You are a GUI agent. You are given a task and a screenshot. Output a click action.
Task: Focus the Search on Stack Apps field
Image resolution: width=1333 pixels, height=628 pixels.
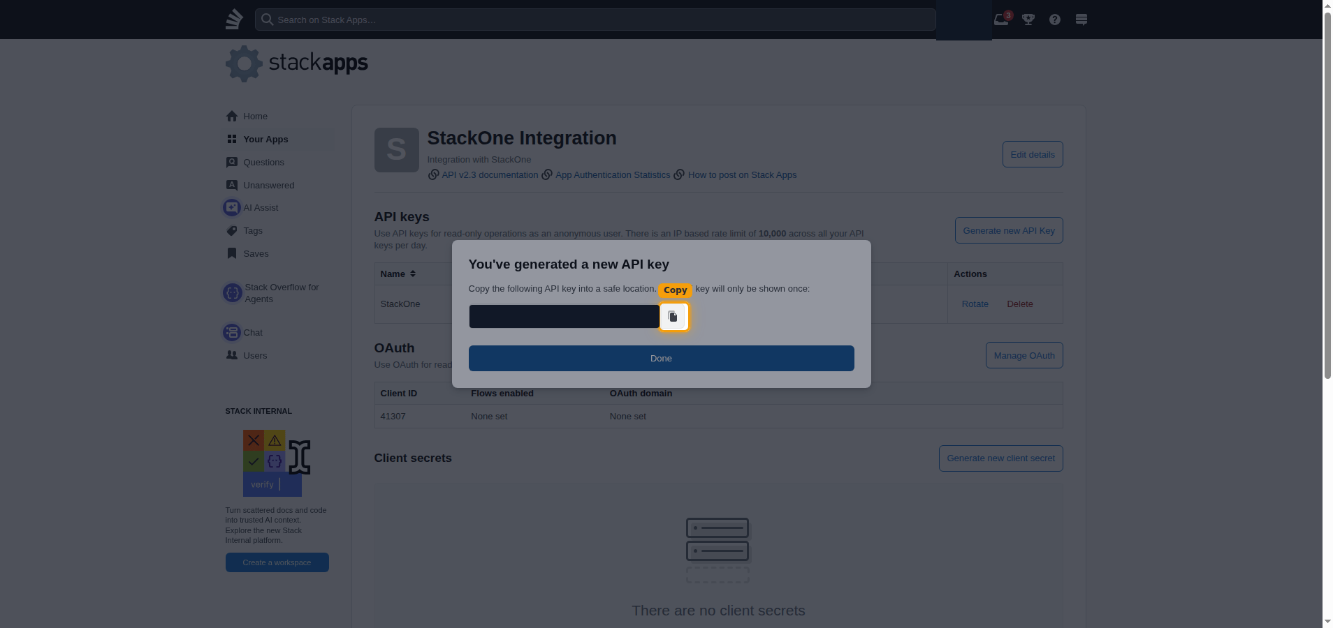[x=595, y=20]
